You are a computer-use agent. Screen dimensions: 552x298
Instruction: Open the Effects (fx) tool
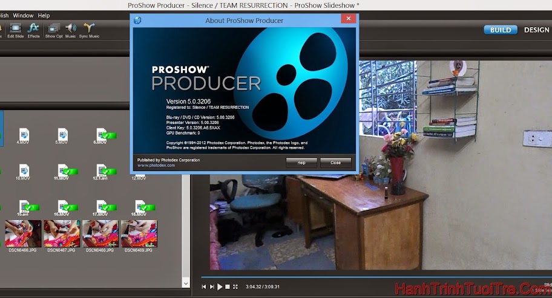pos(33,31)
